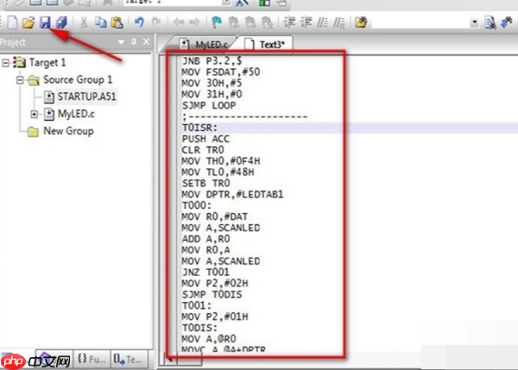
Task: Select Target 1 in the project tree
Action: coord(47,62)
